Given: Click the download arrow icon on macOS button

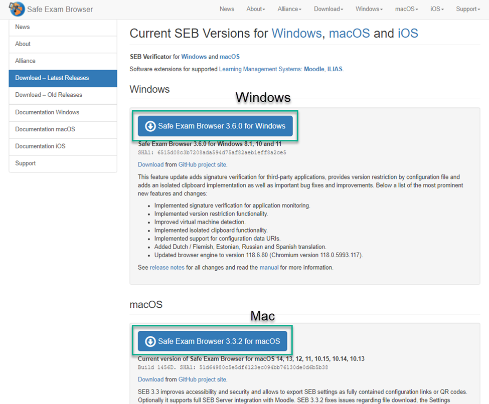Looking at the screenshot, I should (150, 341).
